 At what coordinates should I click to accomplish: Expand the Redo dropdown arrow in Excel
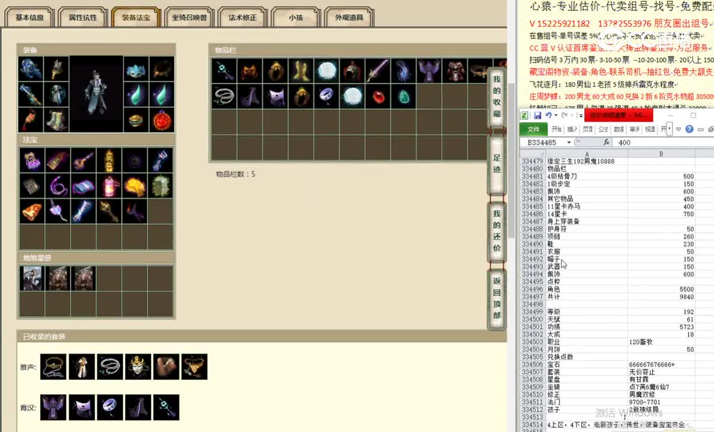571,115
